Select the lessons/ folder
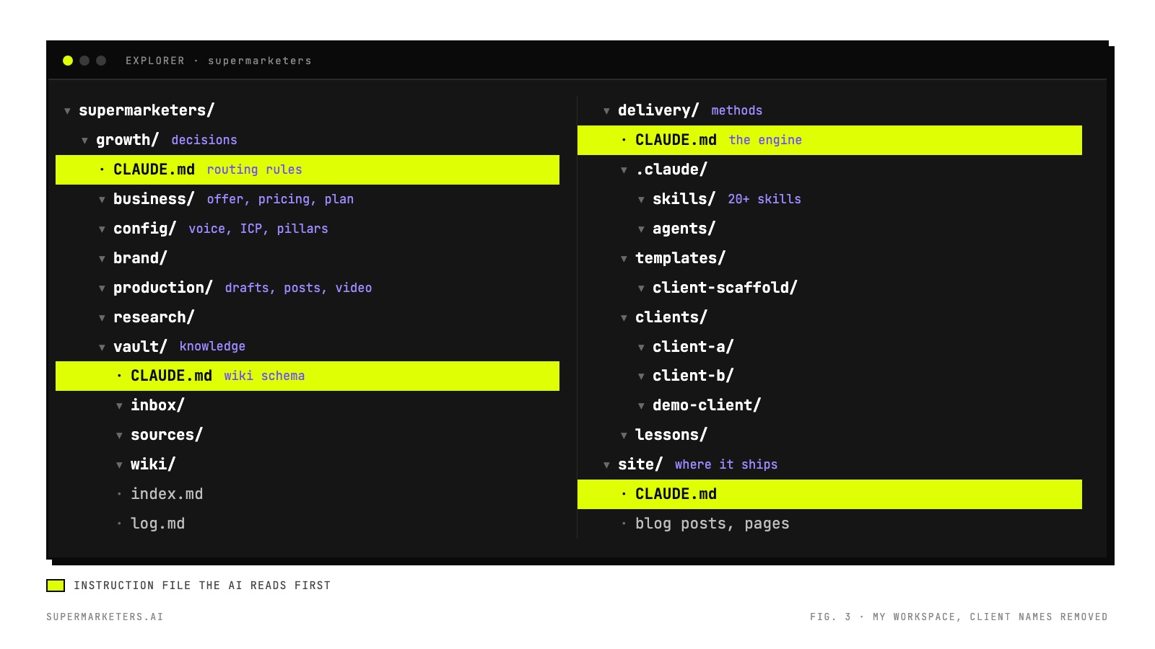The width and height of the screenshot is (1155, 649). coord(671,435)
